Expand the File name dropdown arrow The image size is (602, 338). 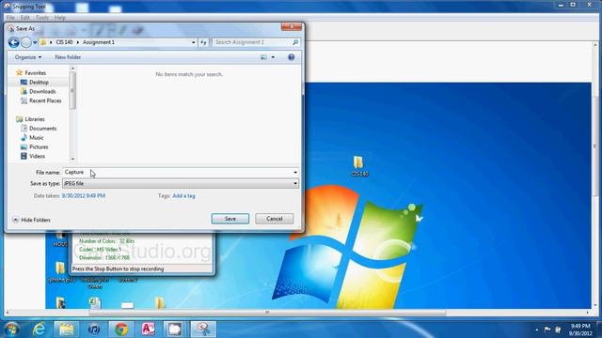(295, 173)
